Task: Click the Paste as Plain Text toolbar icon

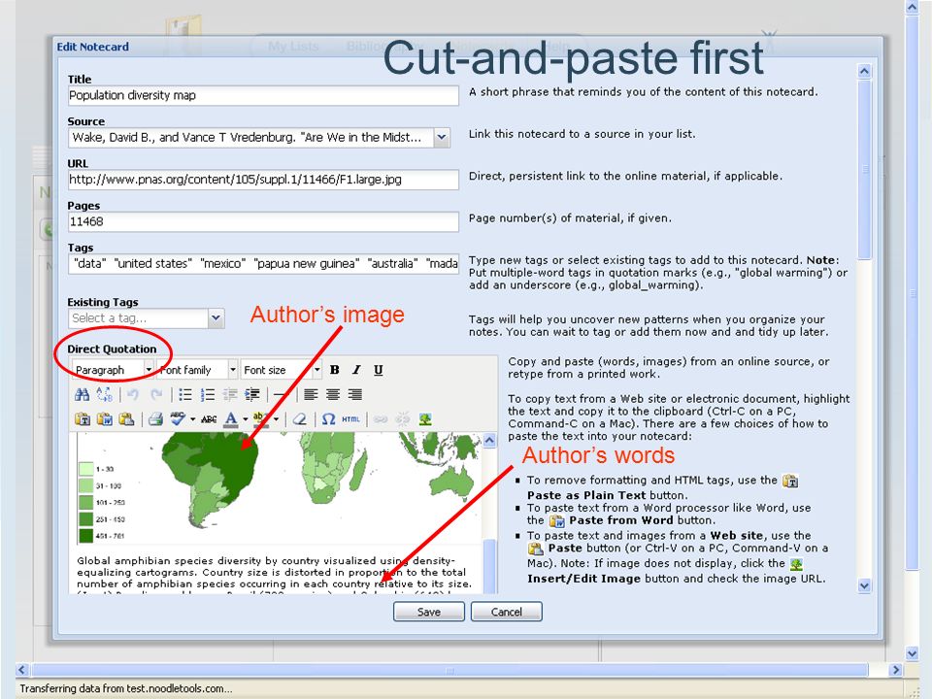Action: pos(82,419)
